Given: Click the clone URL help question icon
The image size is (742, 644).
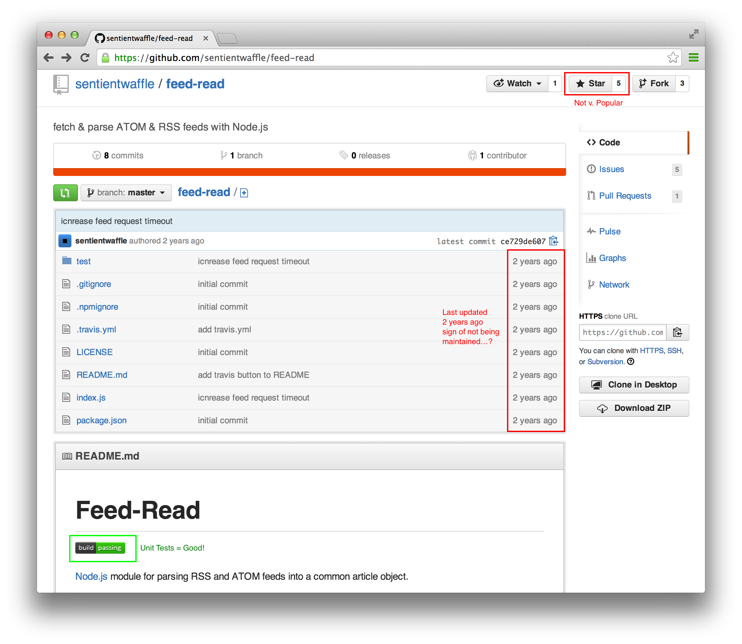Looking at the screenshot, I should (x=631, y=362).
